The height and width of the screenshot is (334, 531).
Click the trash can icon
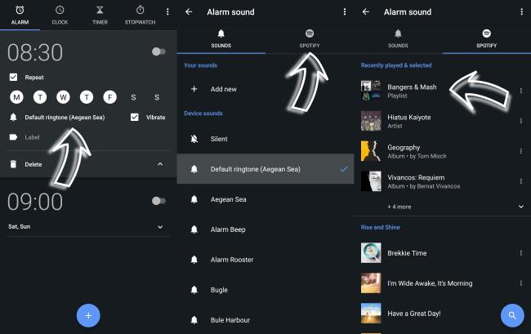coord(13,164)
